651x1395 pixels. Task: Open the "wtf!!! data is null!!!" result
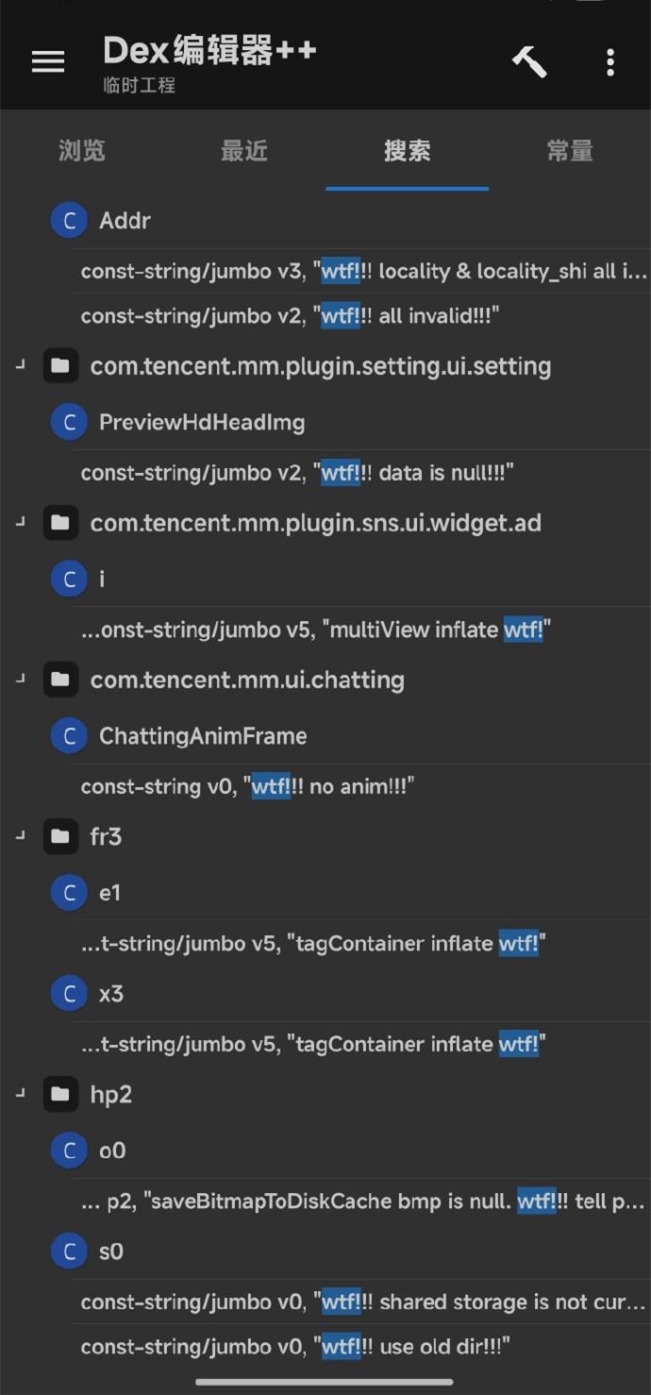click(x=297, y=472)
